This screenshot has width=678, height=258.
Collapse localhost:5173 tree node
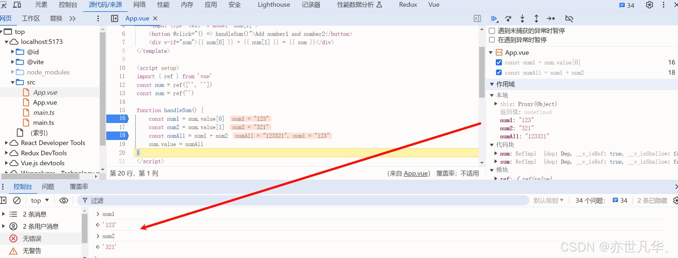click(6, 42)
